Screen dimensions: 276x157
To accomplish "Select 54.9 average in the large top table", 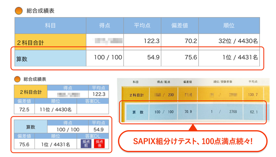I will (x=153, y=57).
